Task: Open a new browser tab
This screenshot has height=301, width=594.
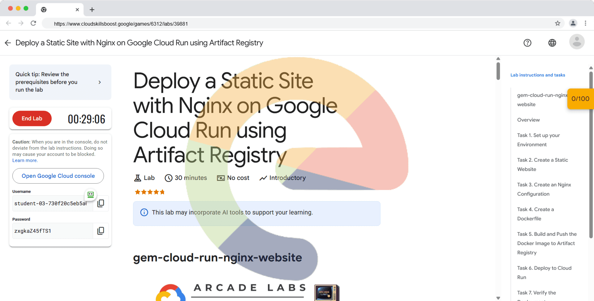Action: (92, 10)
